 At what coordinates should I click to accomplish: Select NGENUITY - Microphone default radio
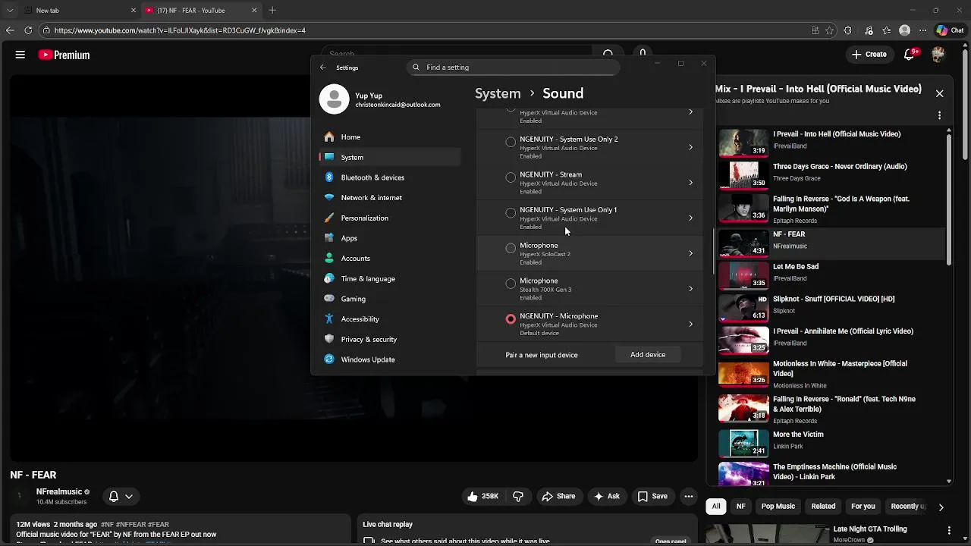(511, 319)
